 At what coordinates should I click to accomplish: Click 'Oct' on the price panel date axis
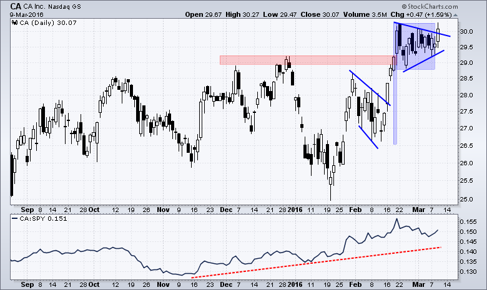94,210
